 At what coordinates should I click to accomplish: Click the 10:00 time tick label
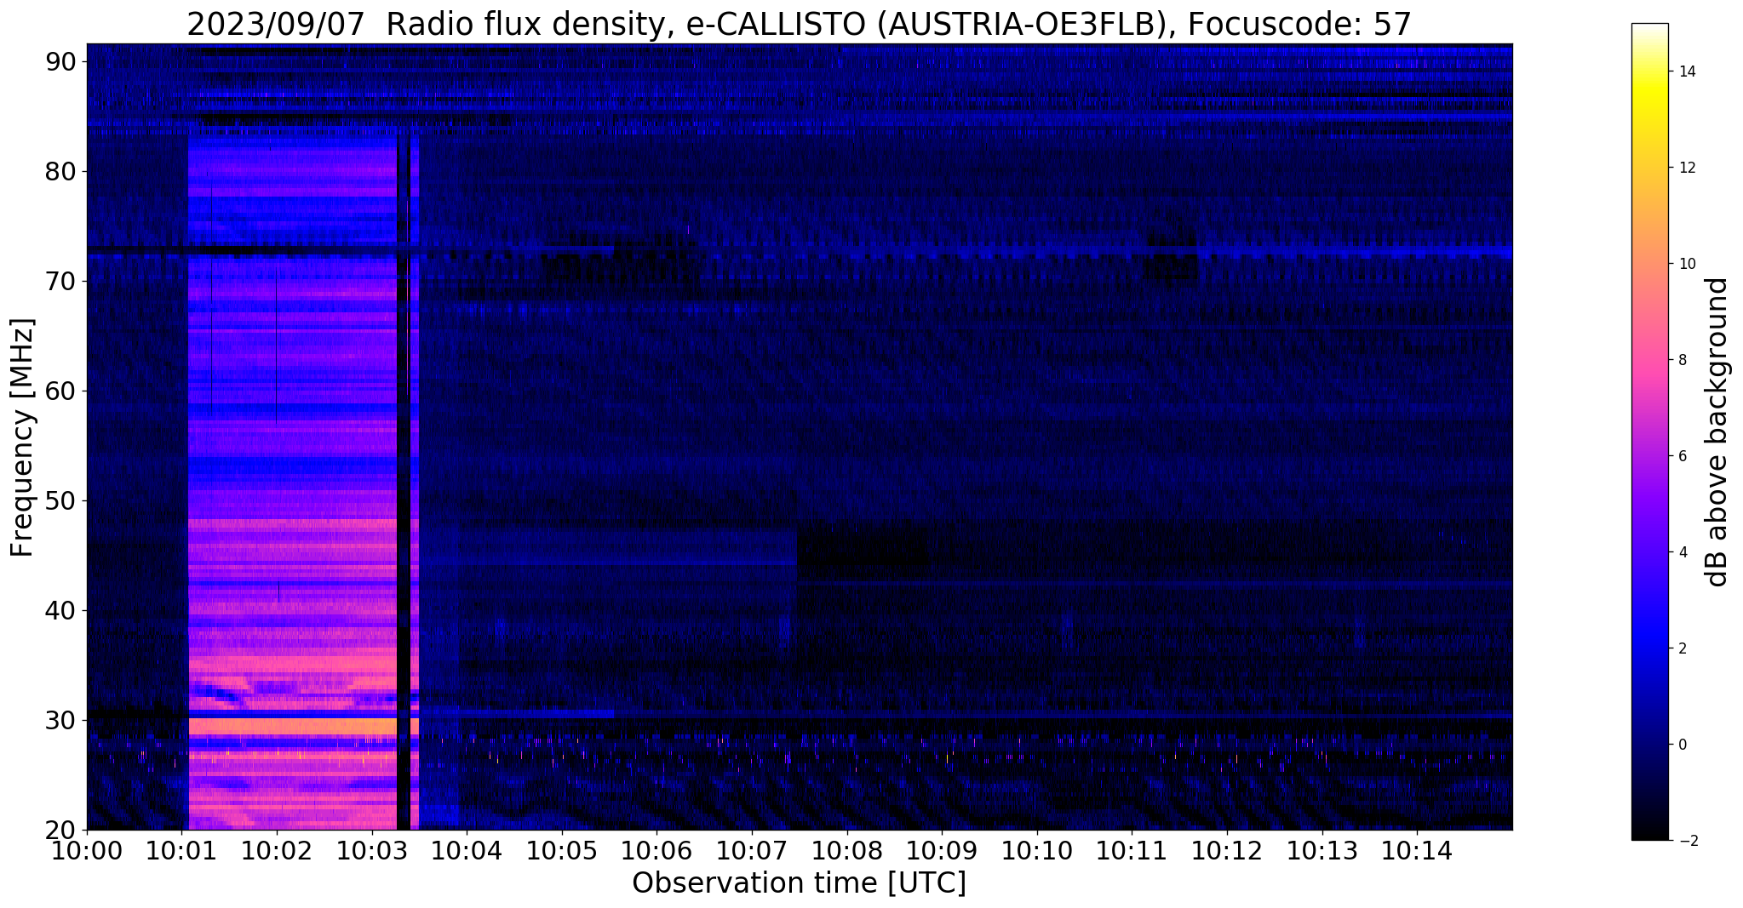click(x=87, y=849)
